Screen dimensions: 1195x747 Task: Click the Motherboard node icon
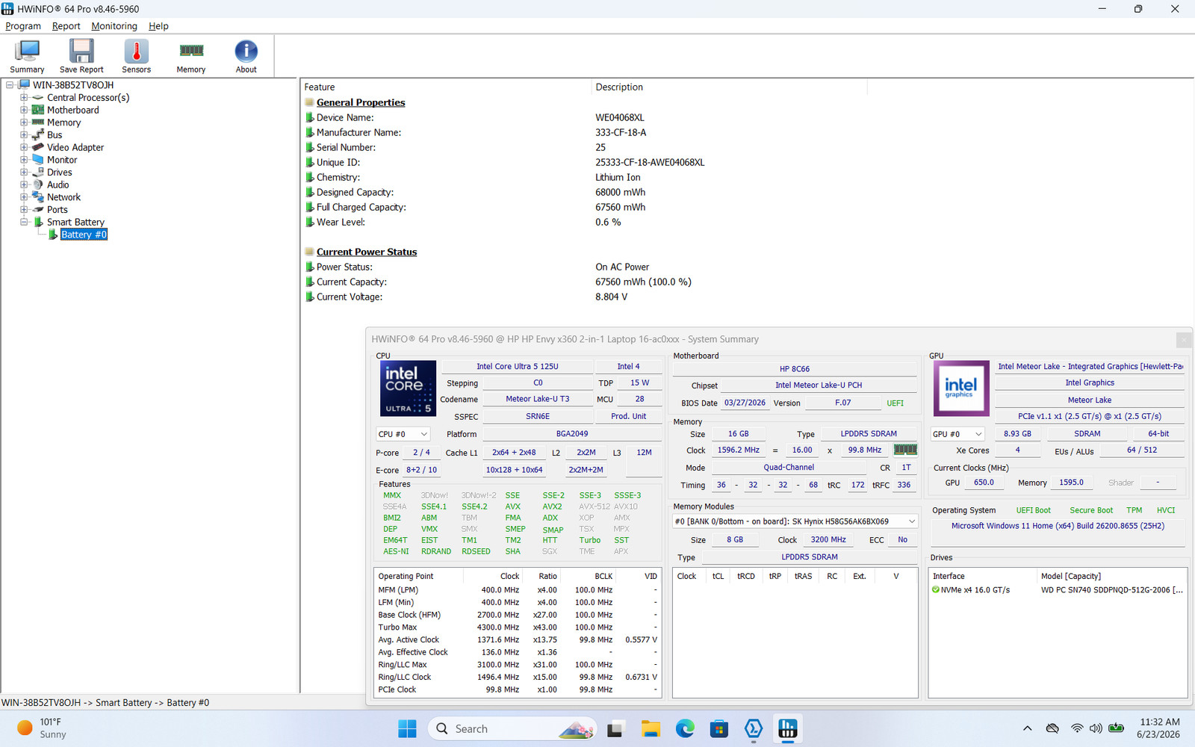[38, 110]
